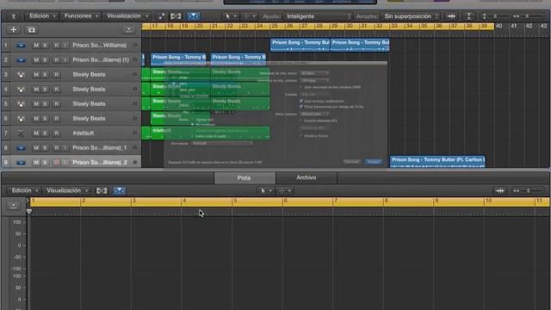Open the Ajuste Inteligente snap dropdown

coord(319,16)
